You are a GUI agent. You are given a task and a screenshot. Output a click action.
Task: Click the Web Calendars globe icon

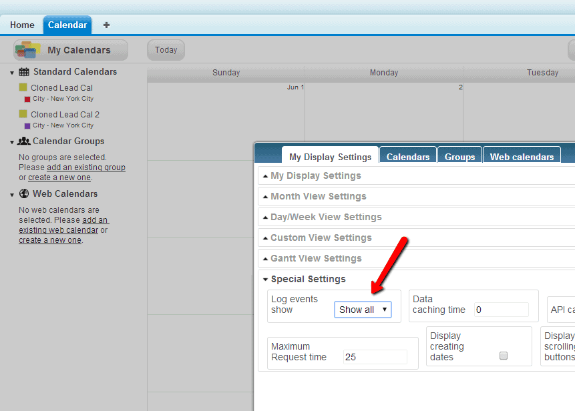[24, 194]
